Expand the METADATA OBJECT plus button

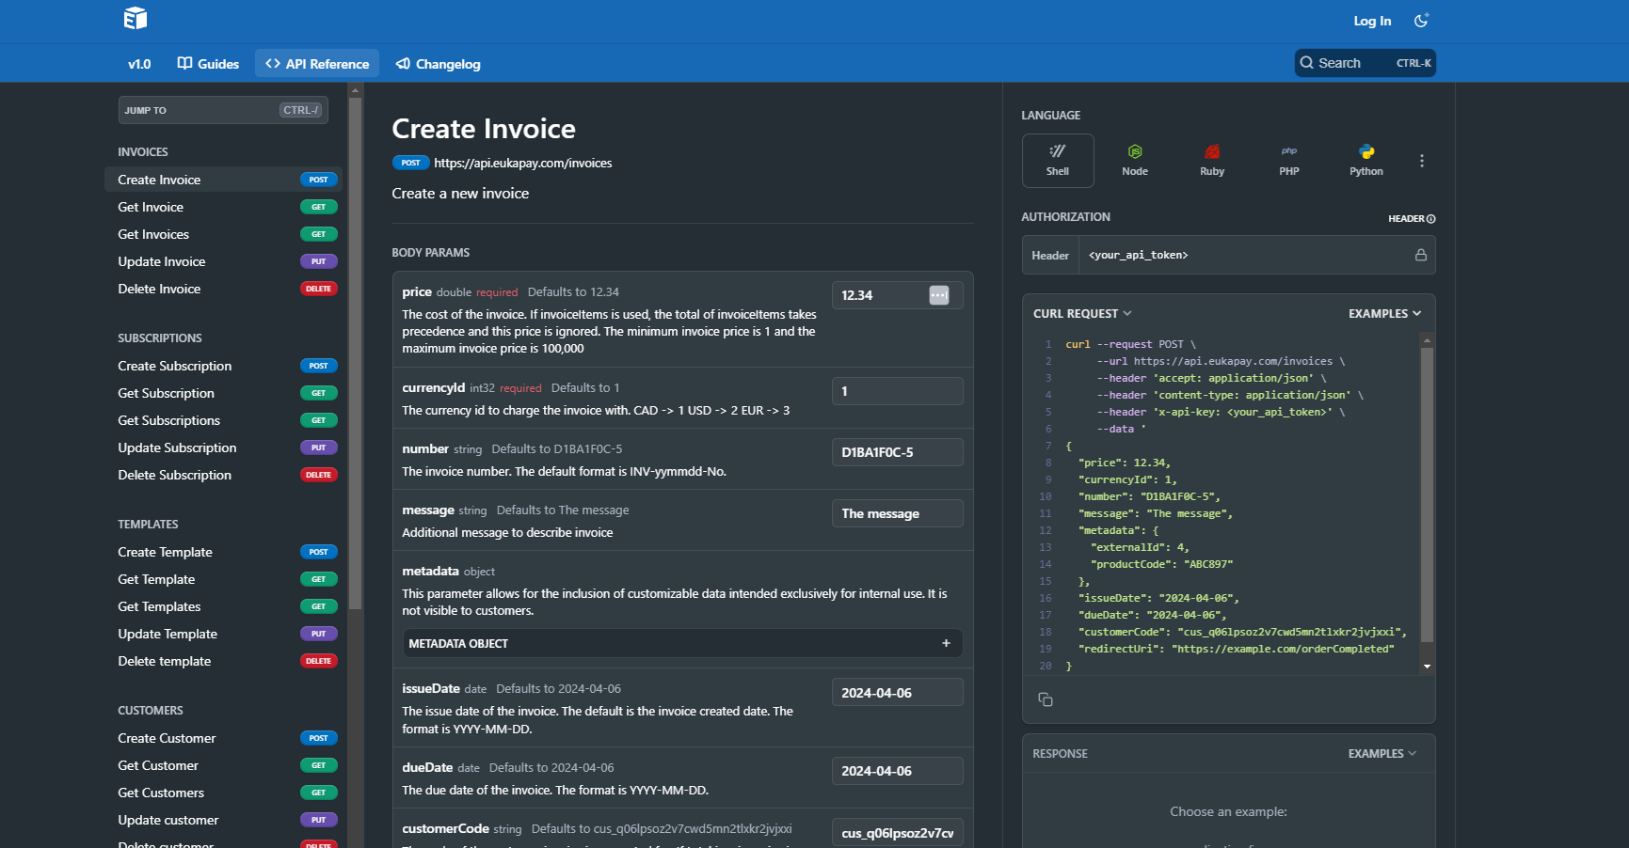point(946,643)
